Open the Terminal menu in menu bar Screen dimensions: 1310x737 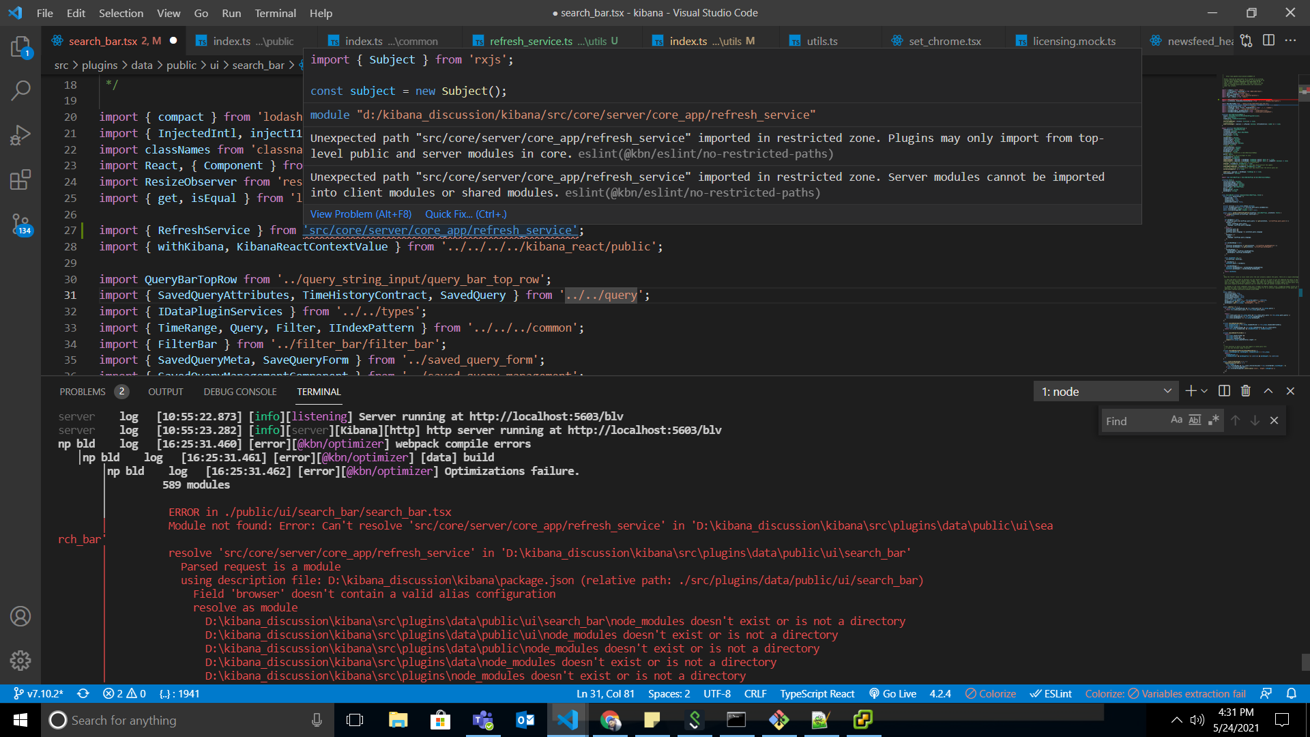click(x=275, y=13)
